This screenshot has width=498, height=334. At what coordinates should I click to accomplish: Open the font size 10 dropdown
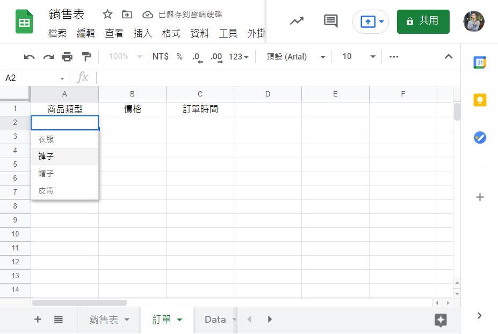359,56
